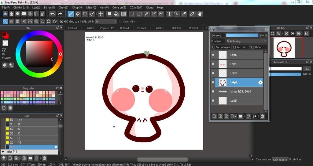This screenshot has height=166, width=313.
Task: Click the Độ trong opacity slider
Action: (x=242, y=35)
